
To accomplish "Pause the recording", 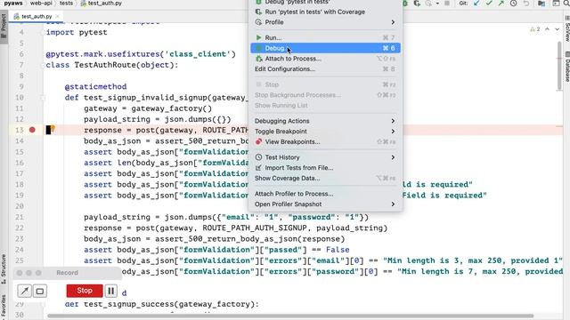I will coord(110,291).
